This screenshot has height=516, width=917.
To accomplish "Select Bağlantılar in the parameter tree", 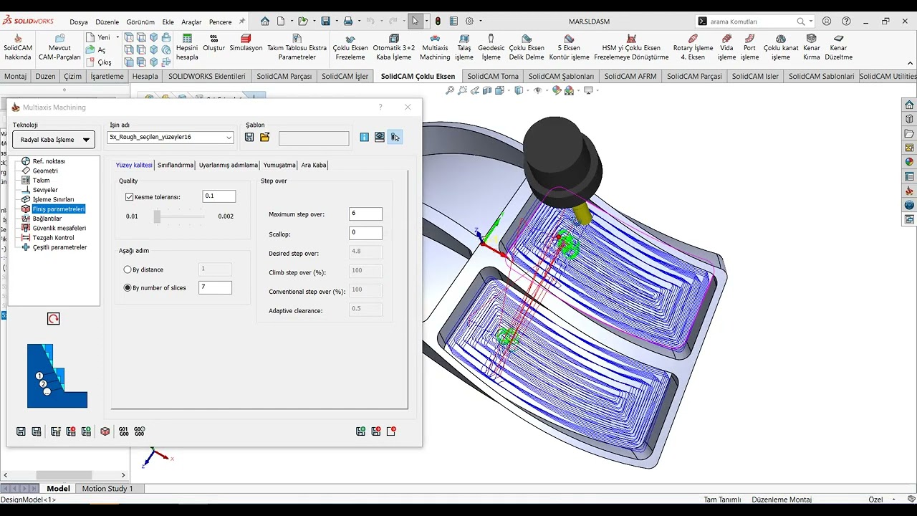I will pos(47,219).
